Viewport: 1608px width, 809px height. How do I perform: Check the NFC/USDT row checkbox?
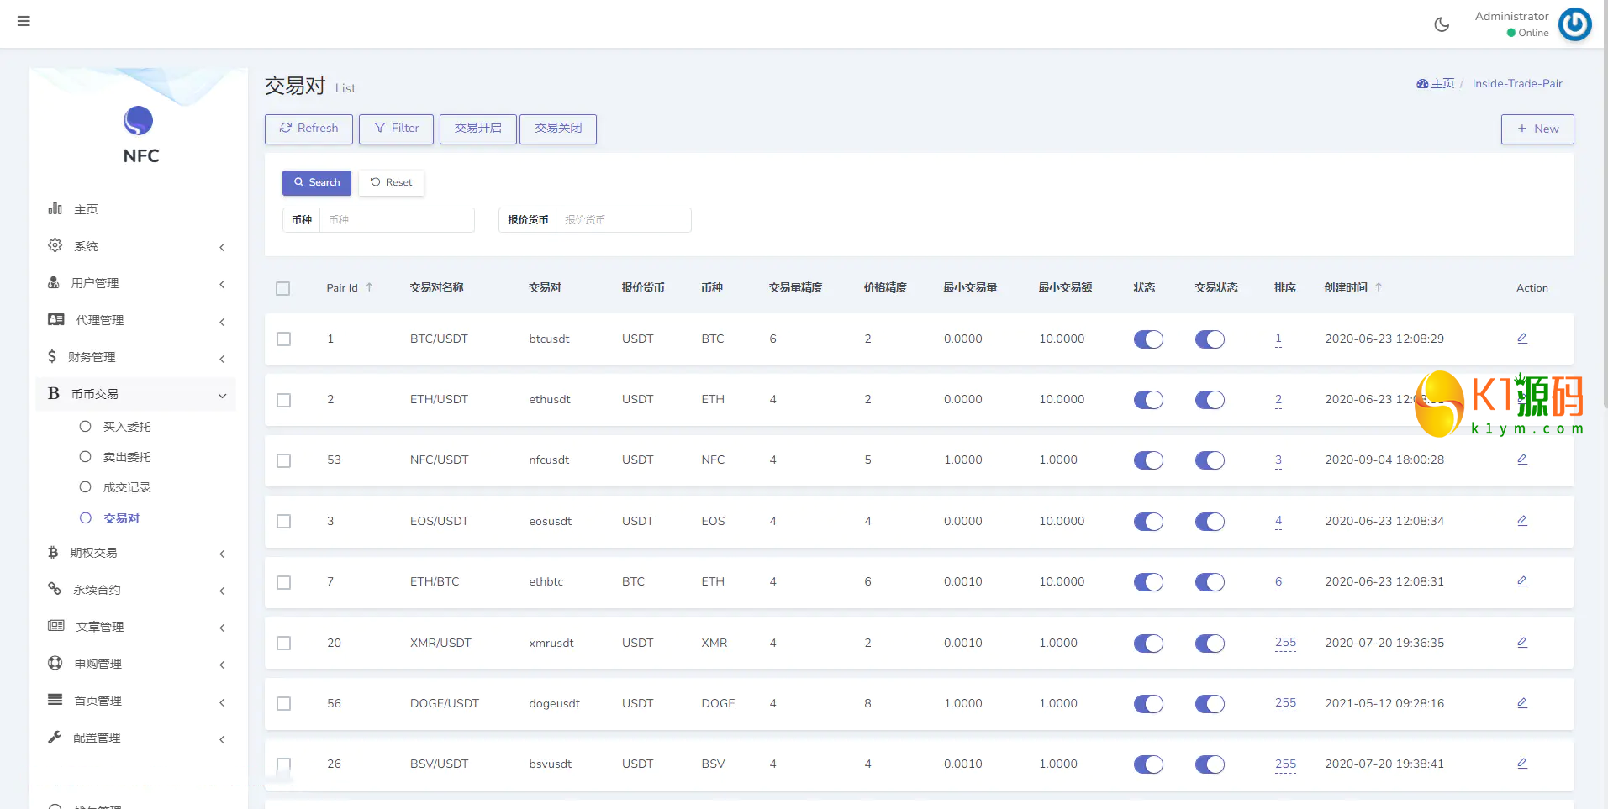tap(284, 460)
